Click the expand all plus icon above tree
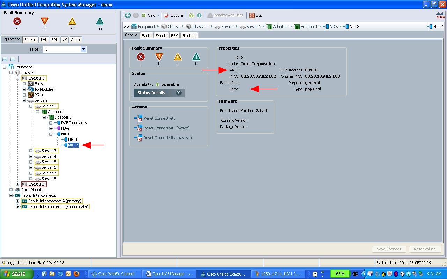The width and height of the screenshot is (447, 279). pyautogui.click(x=5, y=59)
